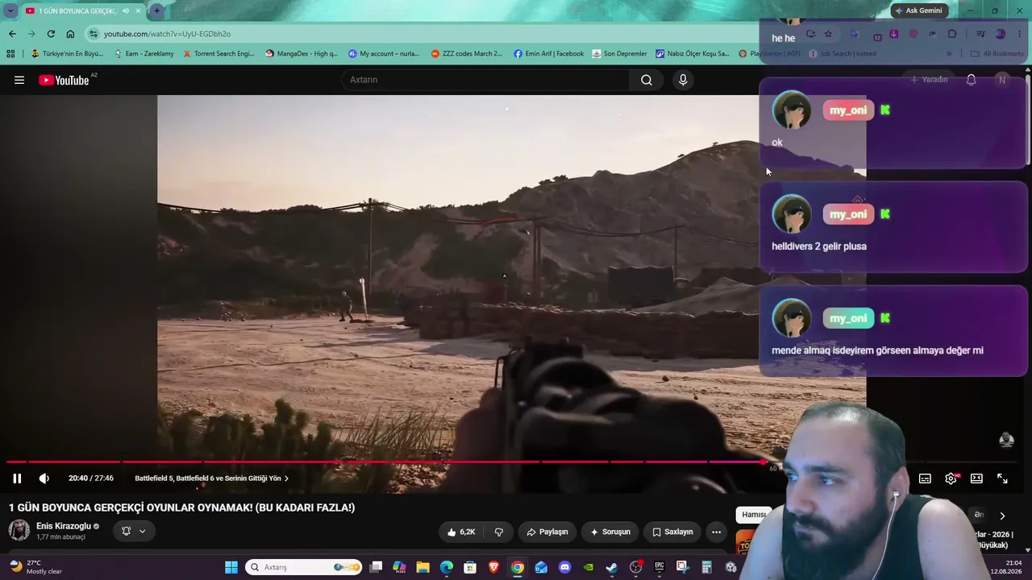The width and height of the screenshot is (1032, 580).
Task: Open Steam from the taskbar
Action: point(612,567)
